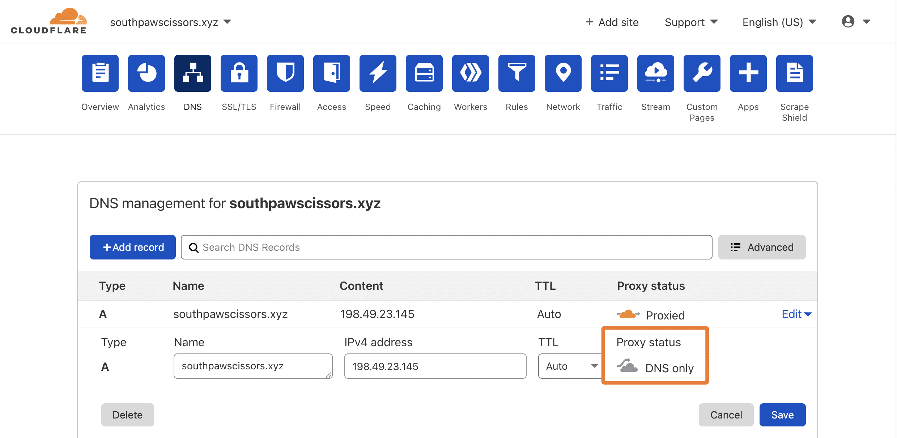Screen dimensions: 897x438
Task: Save the DNS record changes
Action: (782, 415)
